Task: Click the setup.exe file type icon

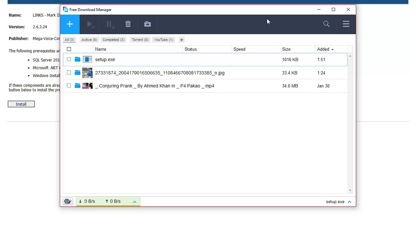Action: [87, 59]
